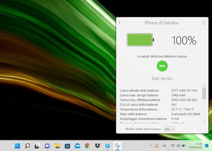This screenshot has width=212, height=151.
Task: Open the Wi-Fi network tray icon
Action: pyautogui.click(x=173, y=146)
